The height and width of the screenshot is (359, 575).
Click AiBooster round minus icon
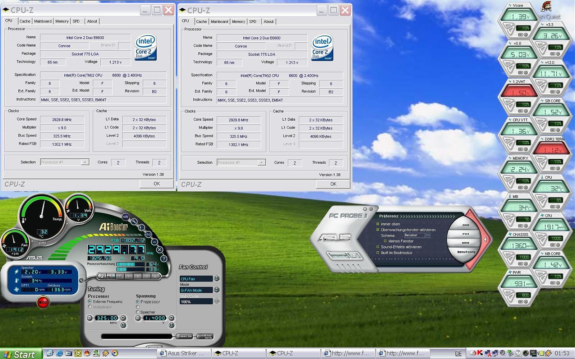pos(155,242)
